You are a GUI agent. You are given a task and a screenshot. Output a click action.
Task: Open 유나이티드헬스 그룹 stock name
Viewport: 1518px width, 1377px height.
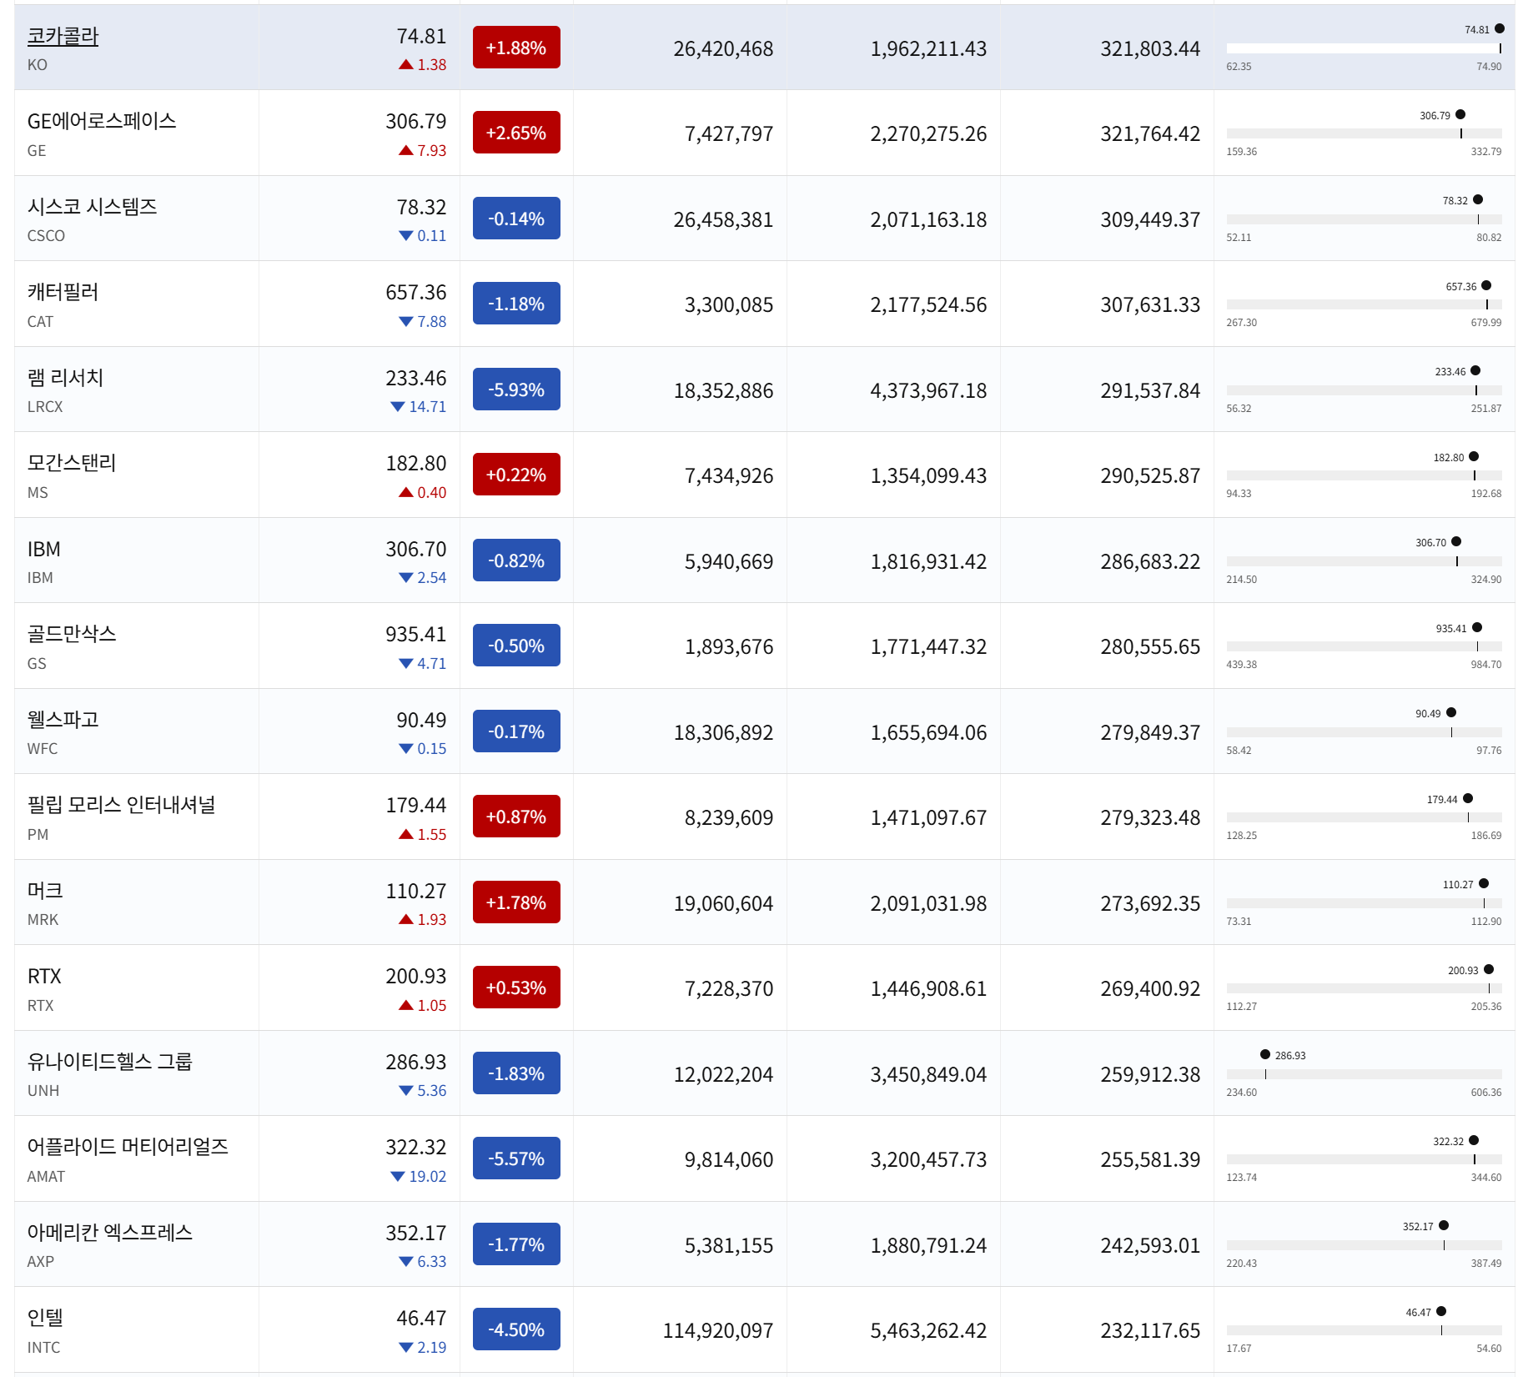pos(109,1062)
